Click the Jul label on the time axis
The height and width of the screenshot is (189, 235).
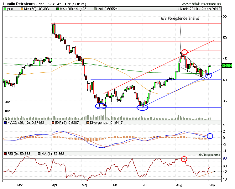(x=145, y=185)
